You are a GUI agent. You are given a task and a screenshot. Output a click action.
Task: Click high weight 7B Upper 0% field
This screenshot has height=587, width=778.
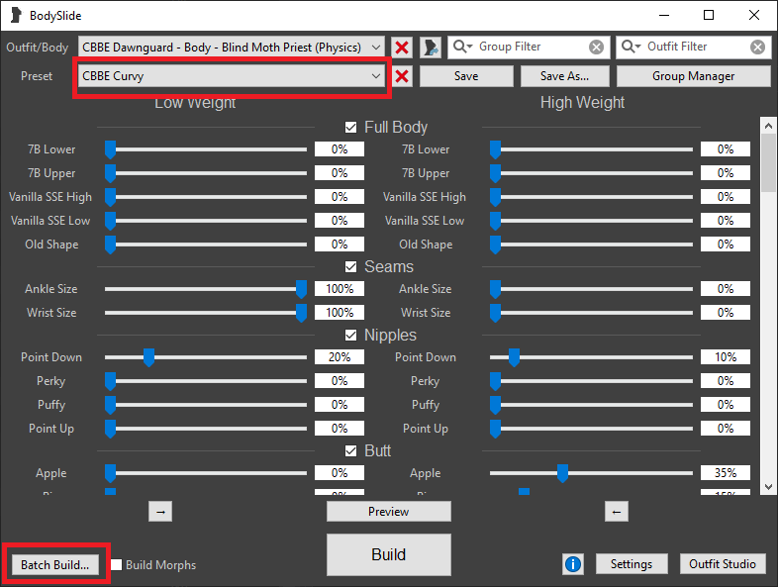coord(726,173)
